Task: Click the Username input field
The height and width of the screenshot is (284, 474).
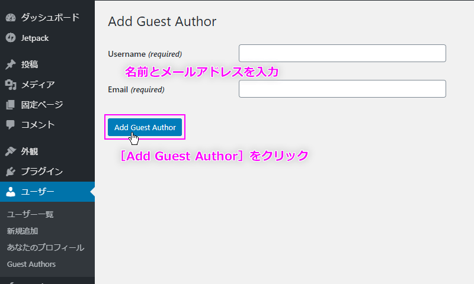Action: [342, 53]
